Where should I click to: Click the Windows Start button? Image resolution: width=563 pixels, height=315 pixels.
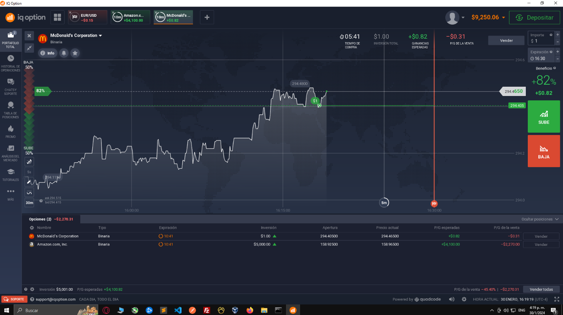[x=7, y=310]
